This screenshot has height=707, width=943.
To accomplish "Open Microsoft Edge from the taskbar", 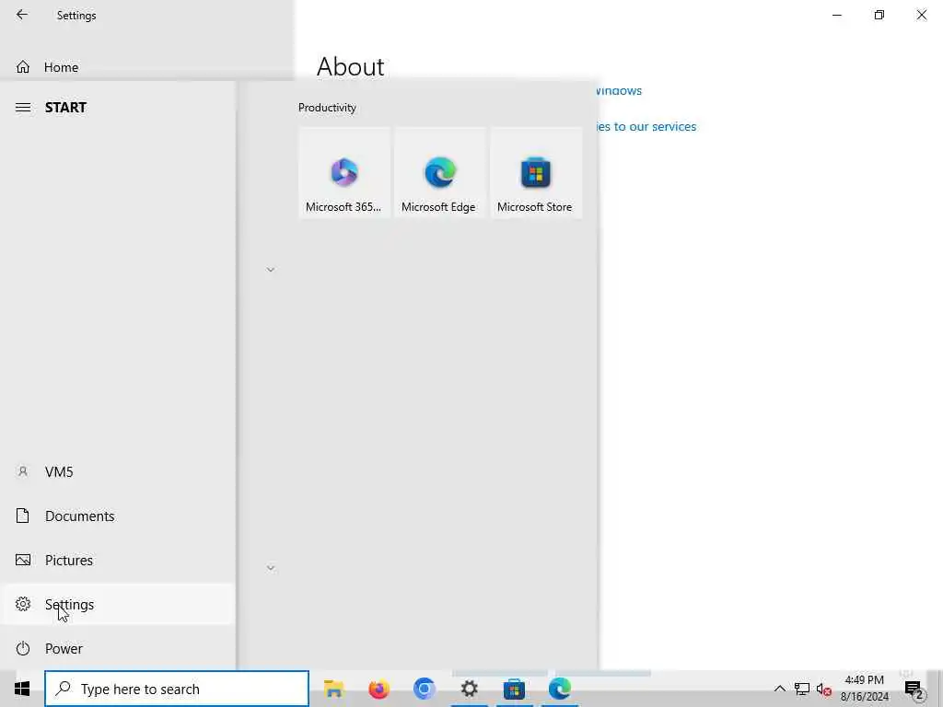I will point(559,689).
